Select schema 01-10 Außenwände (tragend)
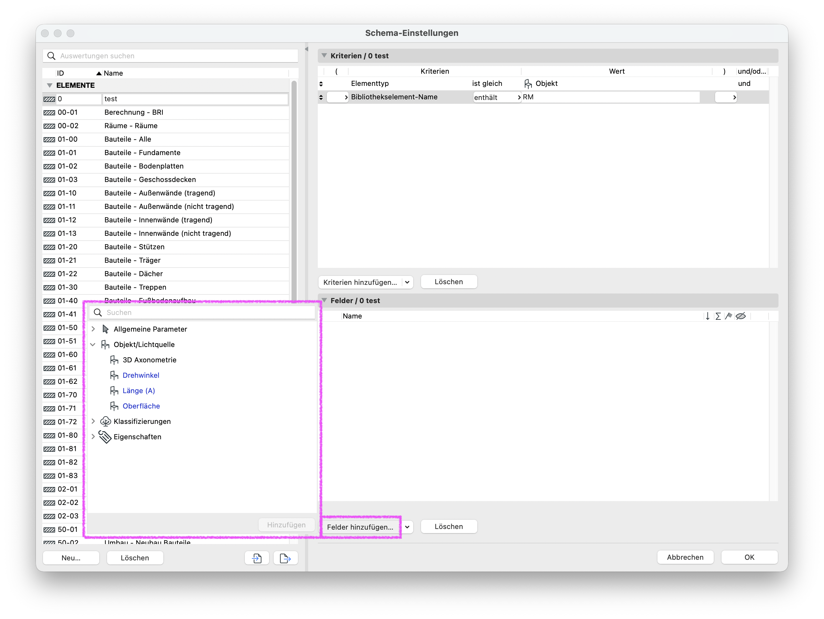This screenshot has height=619, width=824. [166, 193]
